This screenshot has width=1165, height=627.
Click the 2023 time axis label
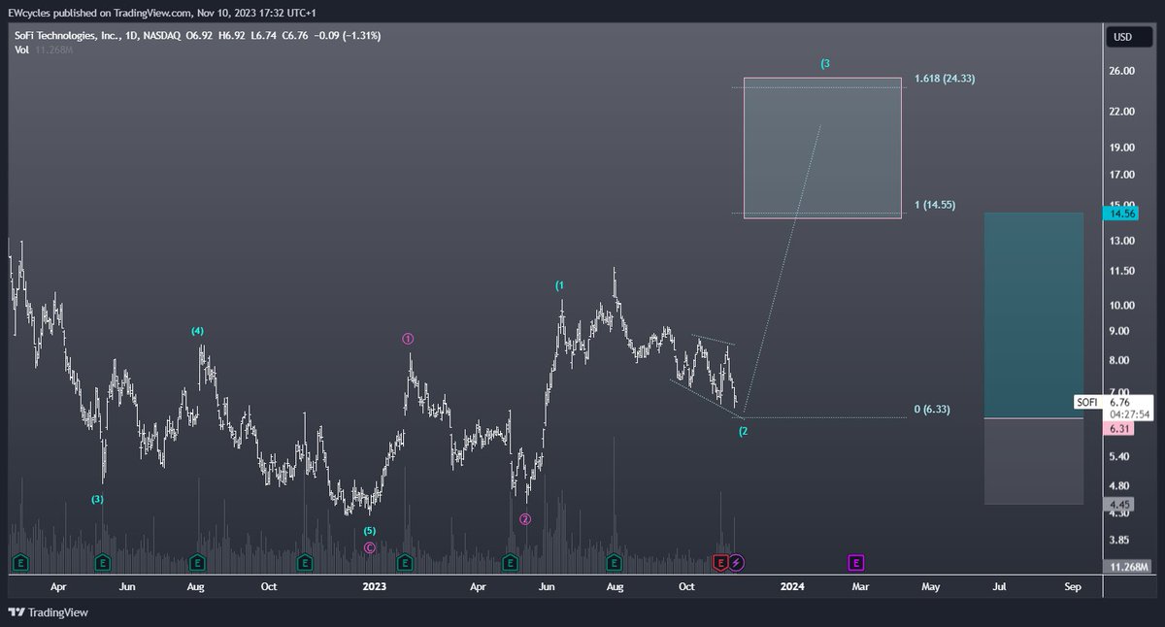(x=375, y=586)
